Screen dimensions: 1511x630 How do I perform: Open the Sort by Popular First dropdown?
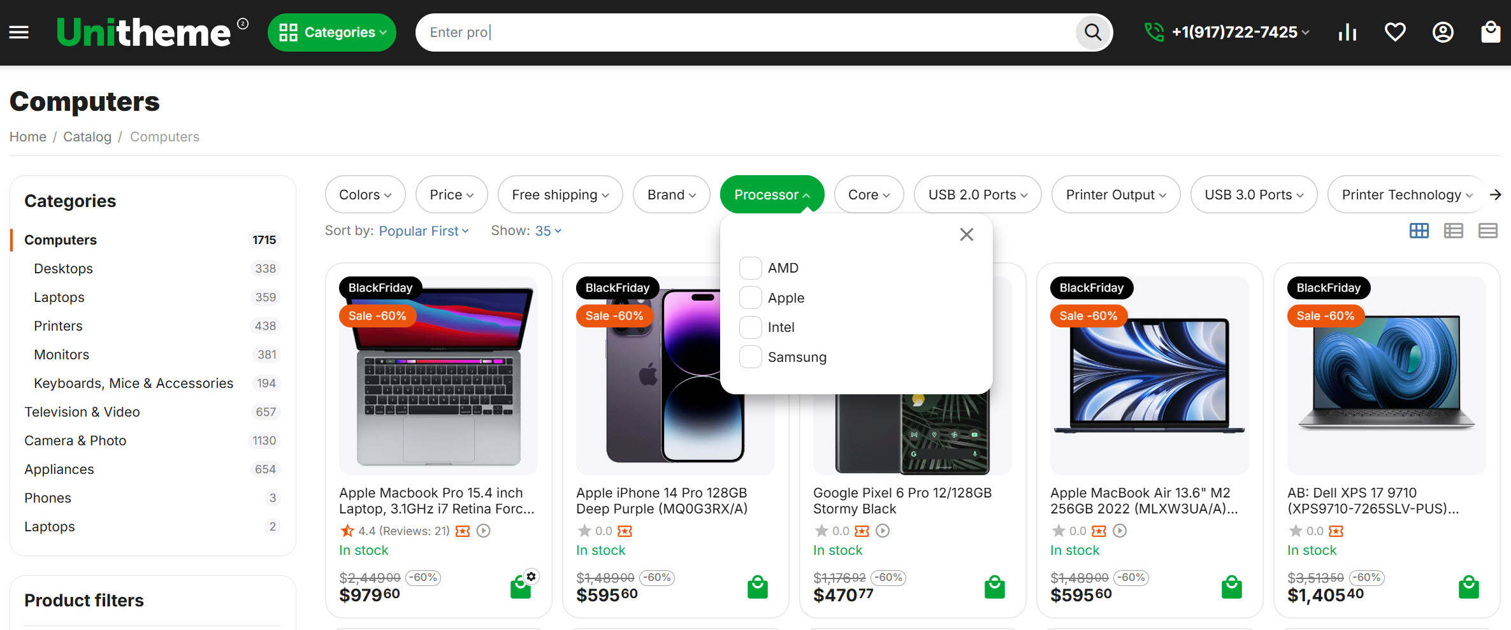click(424, 231)
